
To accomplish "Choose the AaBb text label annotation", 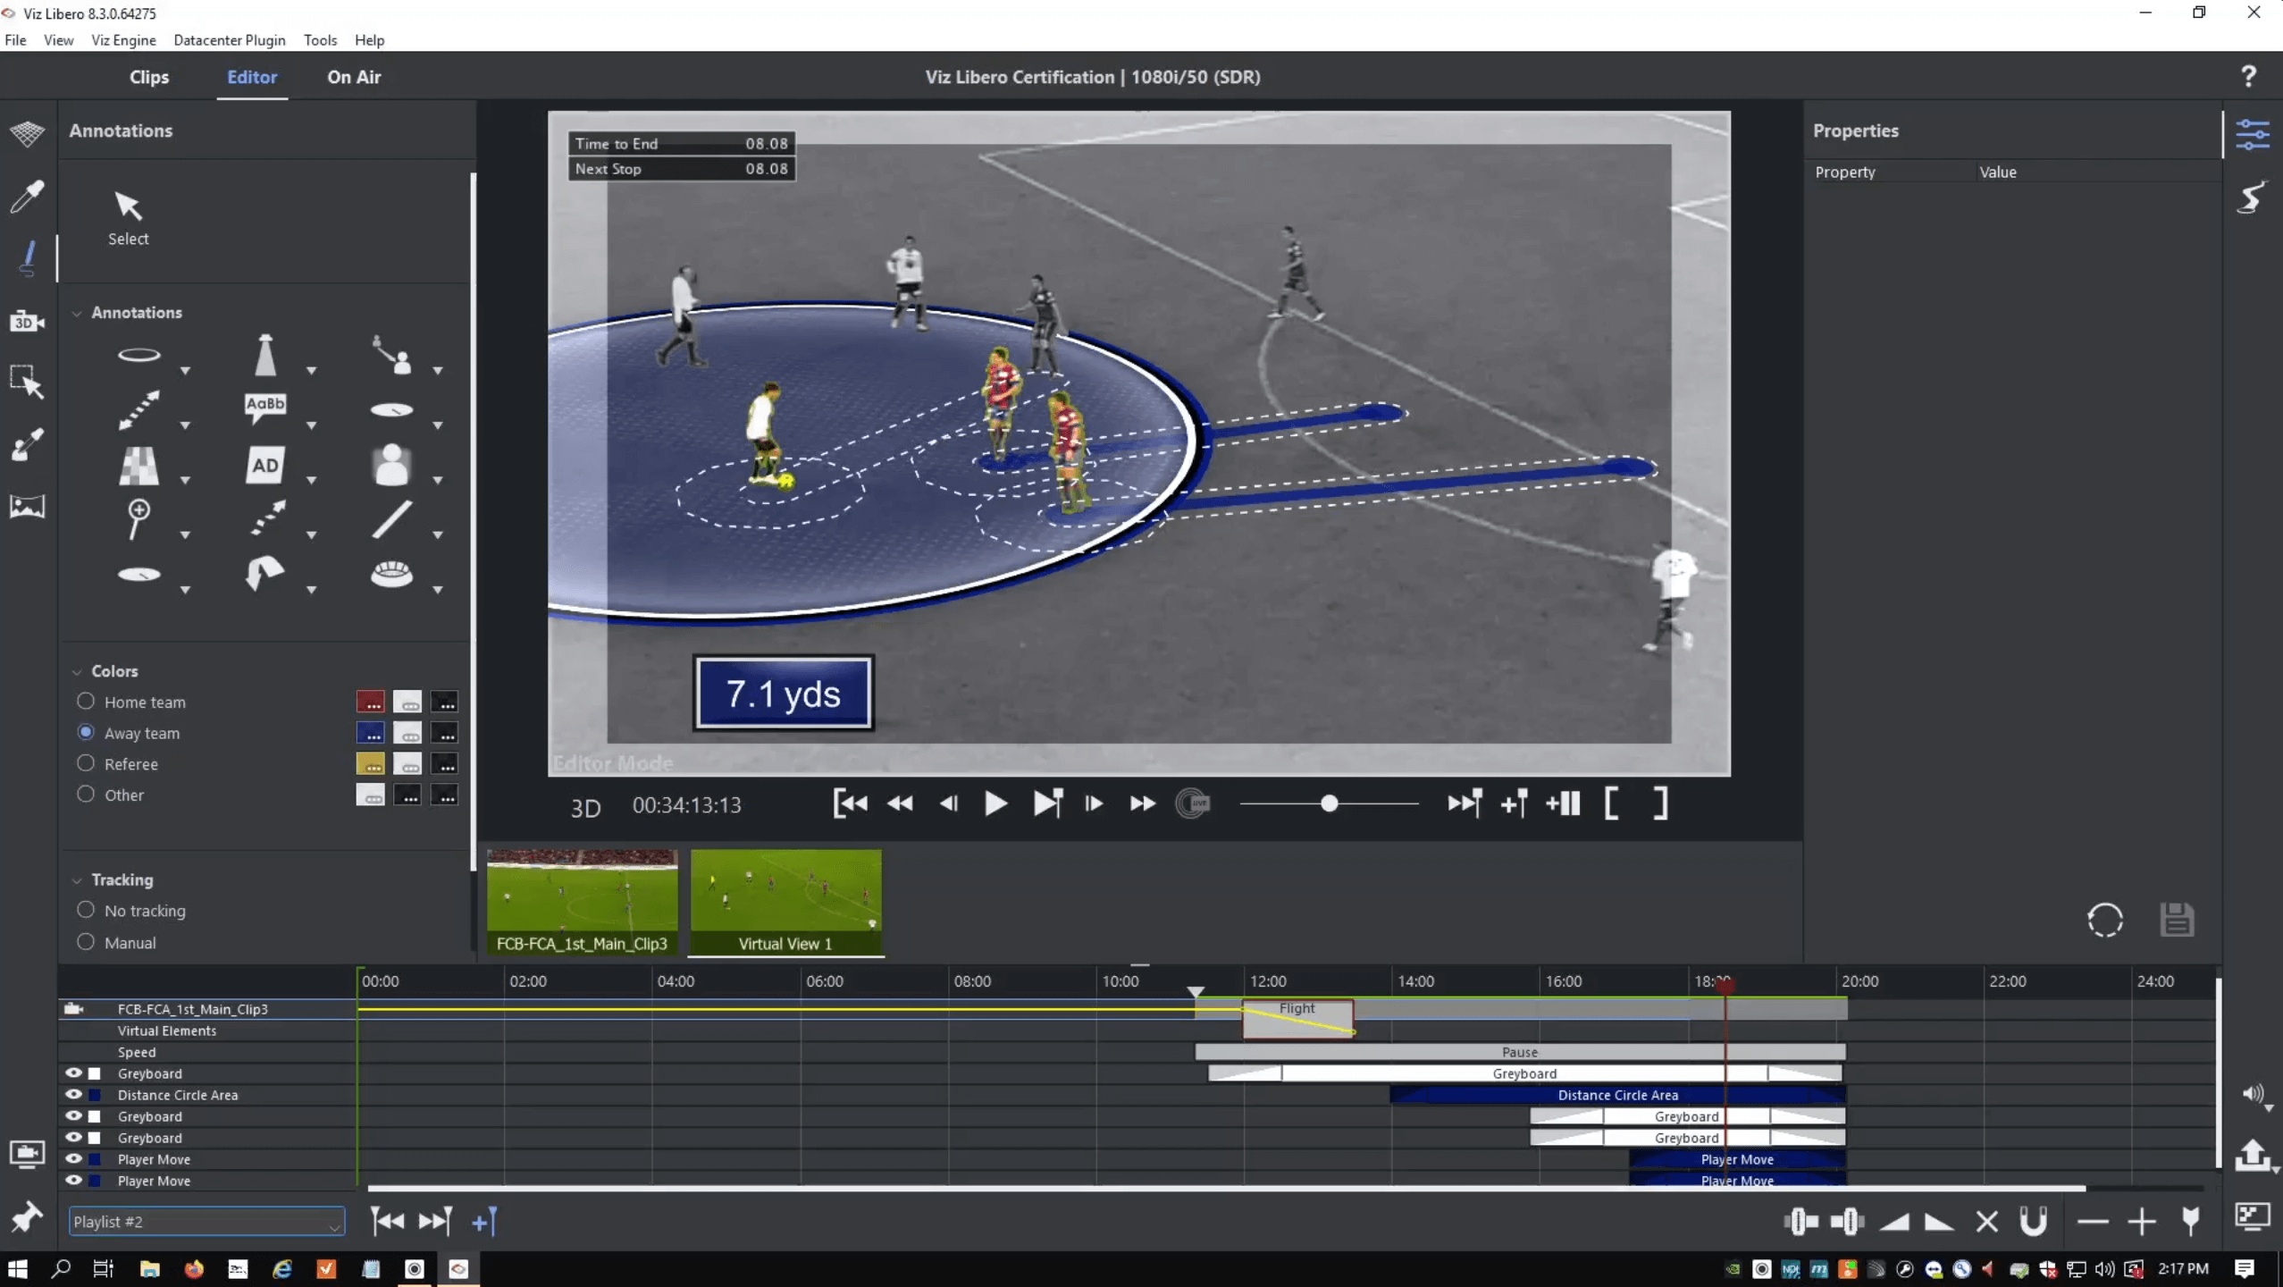I will pyautogui.click(x=264, y=408).
